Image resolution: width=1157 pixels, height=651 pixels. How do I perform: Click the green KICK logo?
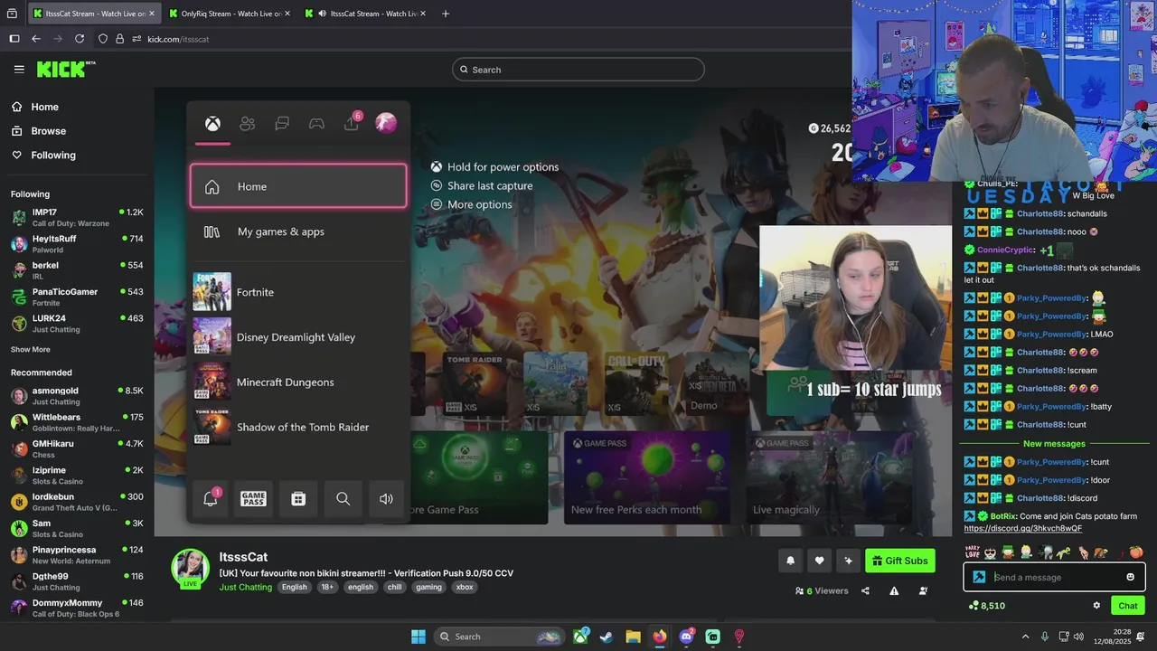click(x=65, y=69)
